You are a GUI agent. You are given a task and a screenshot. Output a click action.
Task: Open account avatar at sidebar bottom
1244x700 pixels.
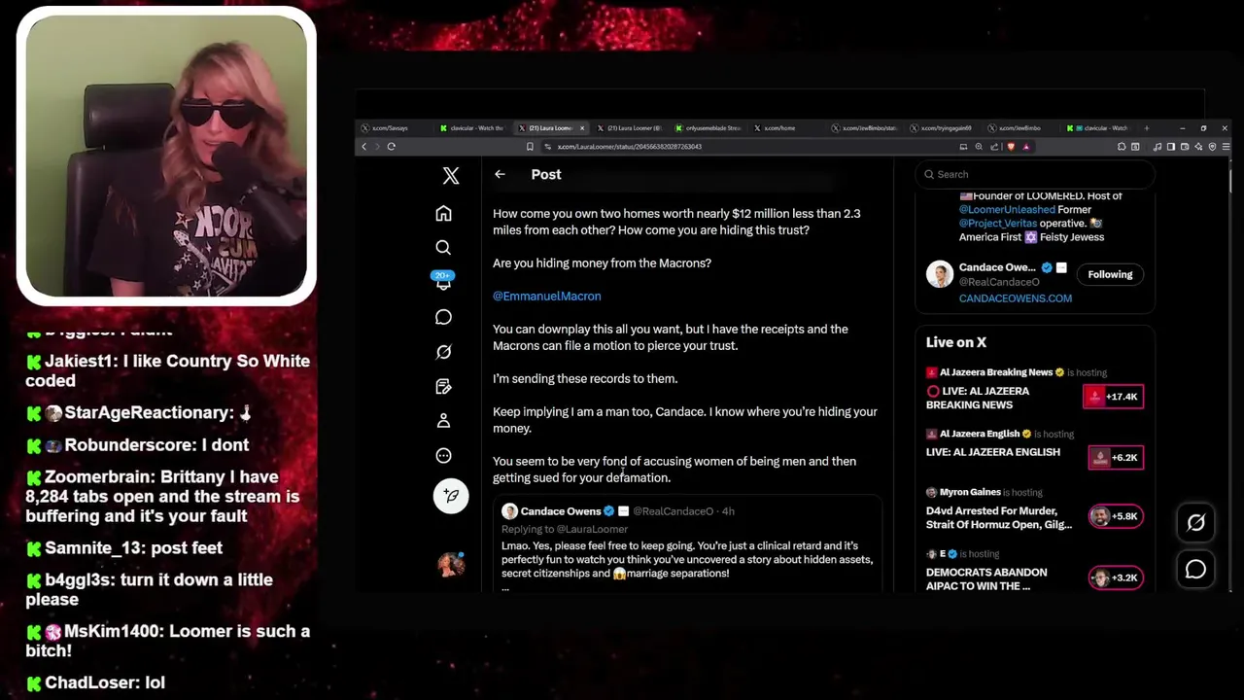click(451, 565)
